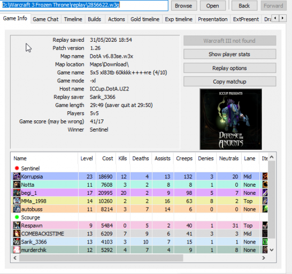292x274 pixels.
Task: Click horizontal scrollbar right arrow
Action: (264, 258)
